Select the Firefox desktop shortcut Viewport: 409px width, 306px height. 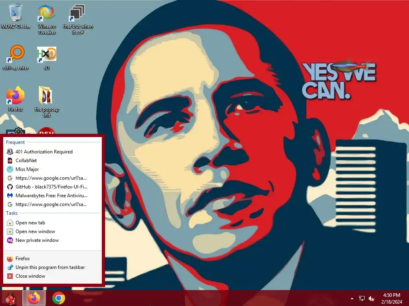point(16,99)
